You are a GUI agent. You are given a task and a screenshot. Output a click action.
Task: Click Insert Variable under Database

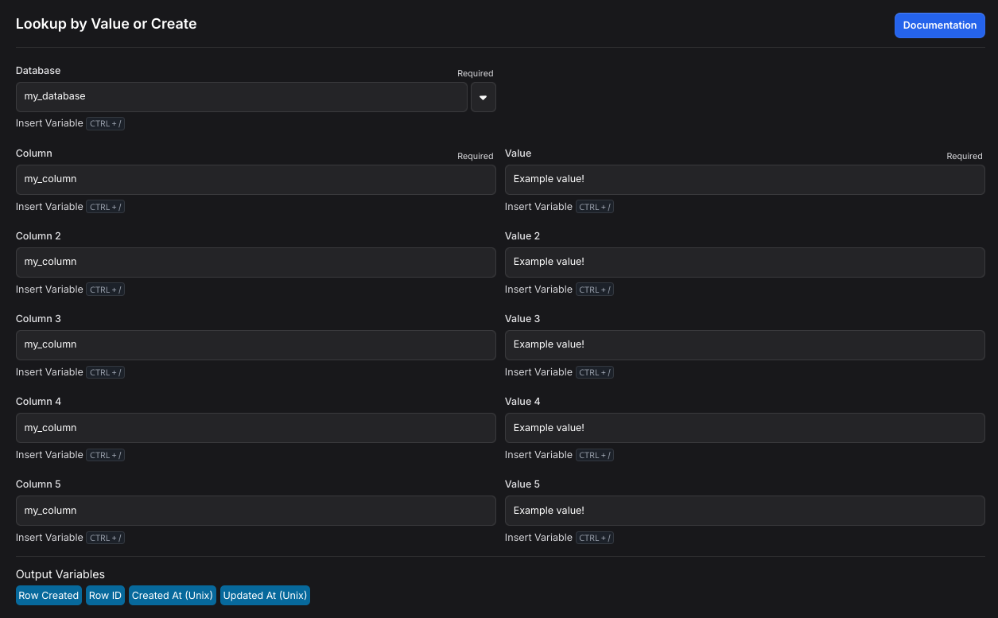click(49, 123)
